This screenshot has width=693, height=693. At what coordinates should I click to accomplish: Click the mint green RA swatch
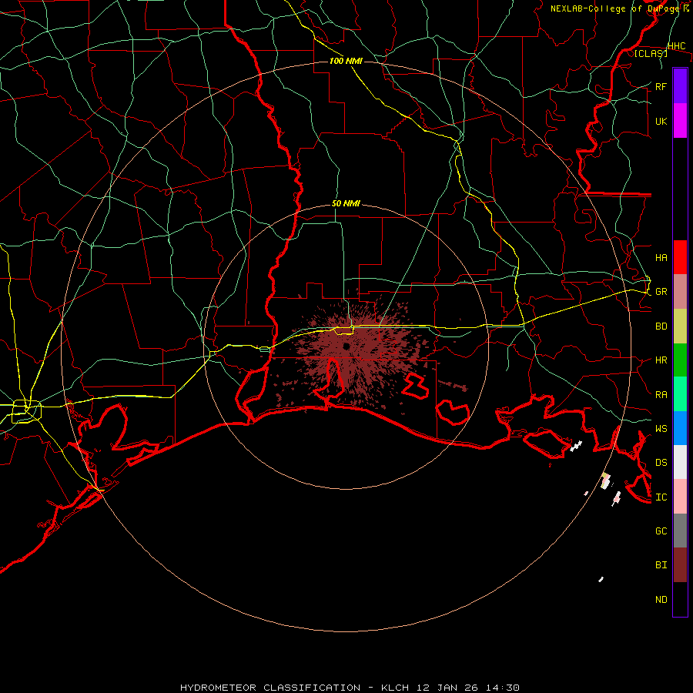click(680, 394)
